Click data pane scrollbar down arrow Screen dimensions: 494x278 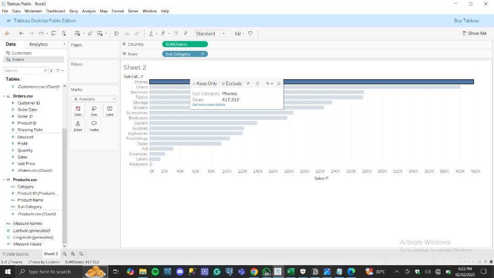pyautogui.click(x=64, y=246)
